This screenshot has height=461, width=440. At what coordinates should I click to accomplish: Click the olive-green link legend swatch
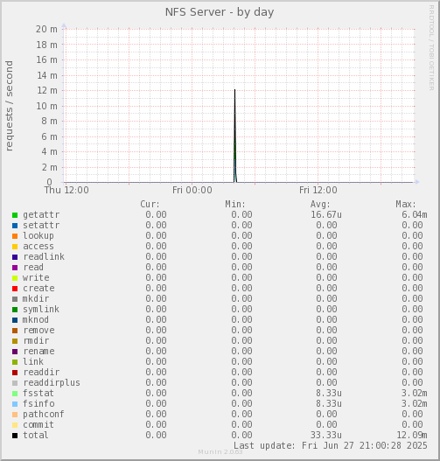click(x=15, y=362)
